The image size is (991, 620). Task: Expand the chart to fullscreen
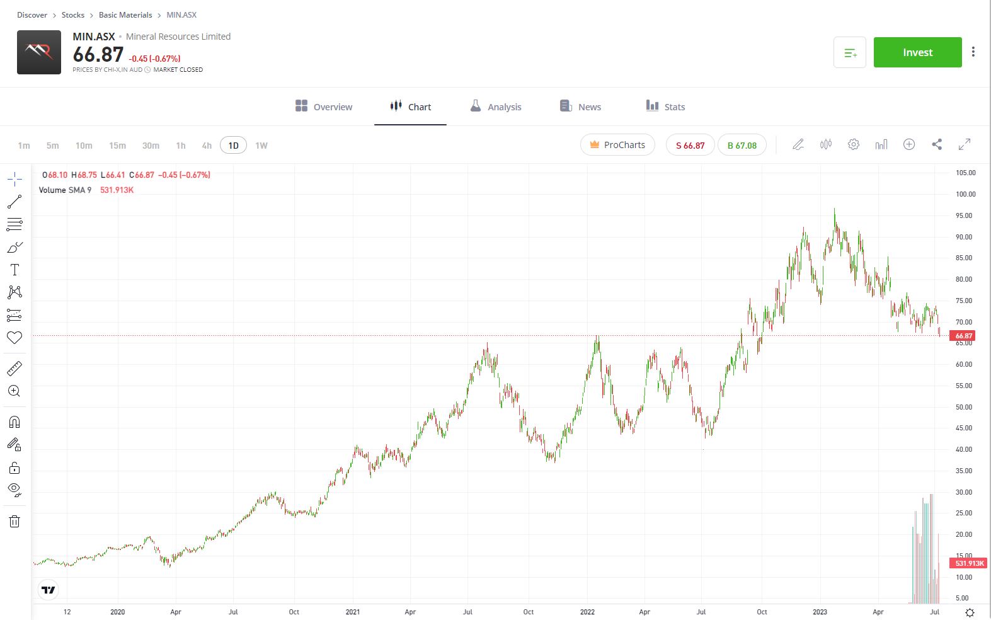point(965,144)
